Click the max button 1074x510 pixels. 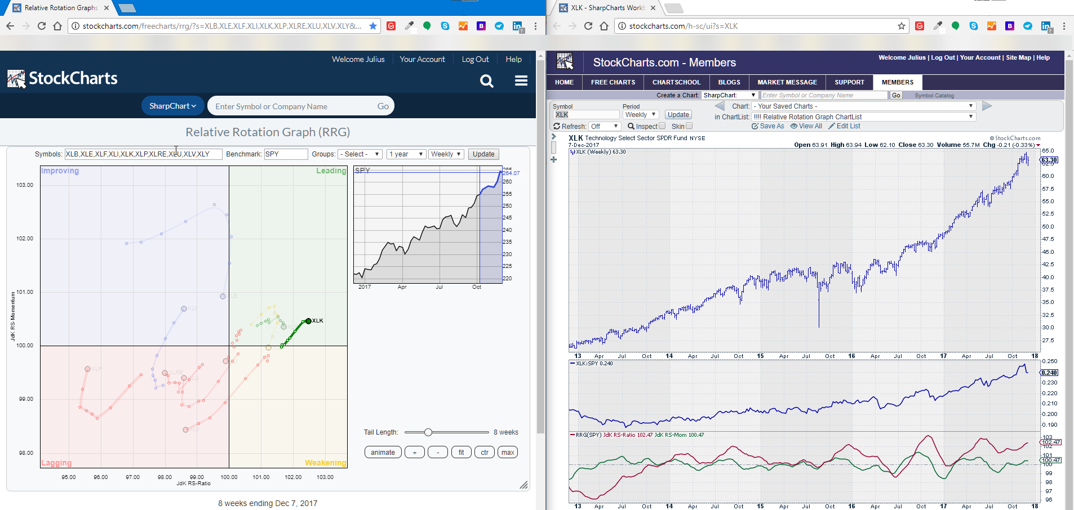(x=508, y=452)
